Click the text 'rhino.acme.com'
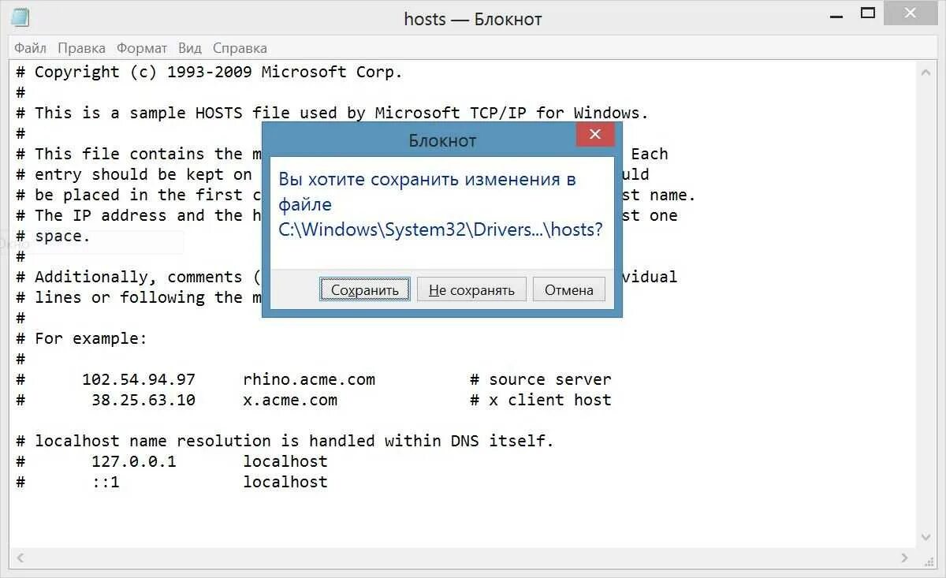This screenshot has height=578, width=946. pos(309,379)
